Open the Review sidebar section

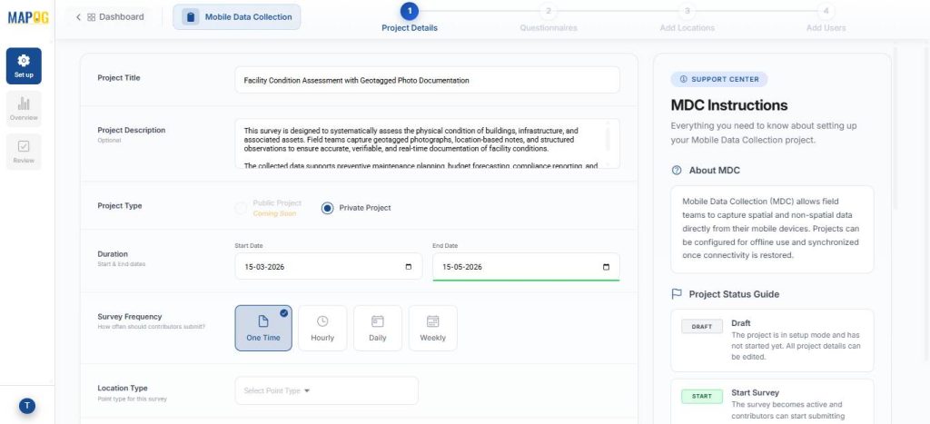click(24, 152)
